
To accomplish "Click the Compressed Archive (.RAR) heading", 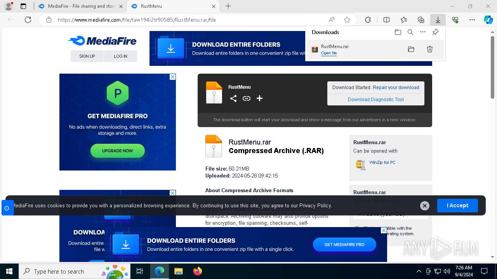I will [276, 151].
